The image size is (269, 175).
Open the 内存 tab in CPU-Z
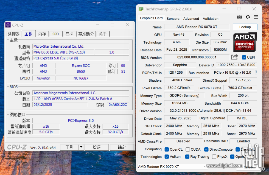42,34
